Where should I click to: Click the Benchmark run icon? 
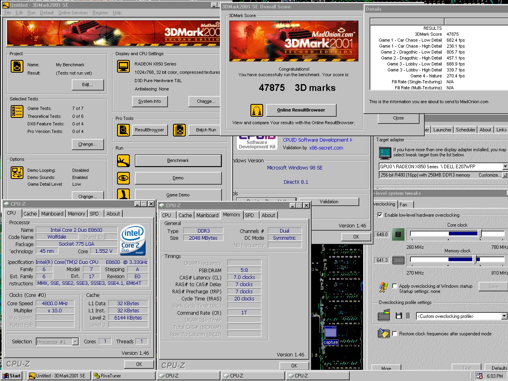point(123,161)
